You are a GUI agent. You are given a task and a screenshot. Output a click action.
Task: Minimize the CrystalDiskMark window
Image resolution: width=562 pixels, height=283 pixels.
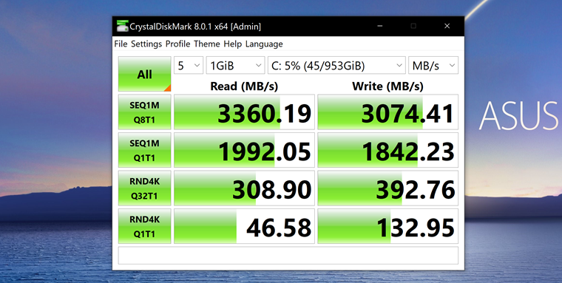tap(380, 26)
